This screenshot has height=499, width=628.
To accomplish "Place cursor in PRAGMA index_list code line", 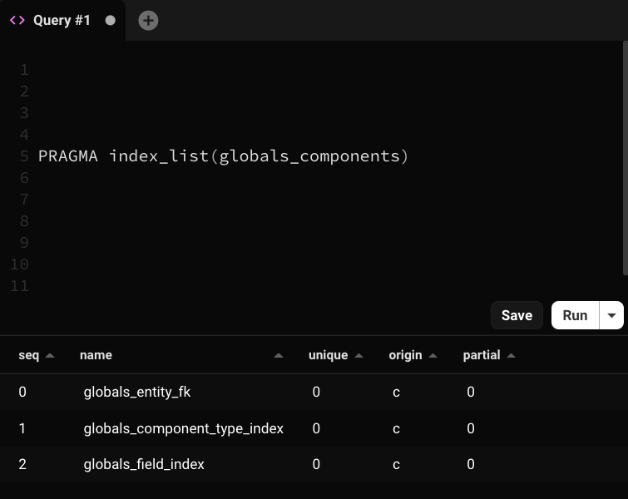I will click(x=223, y=156).
